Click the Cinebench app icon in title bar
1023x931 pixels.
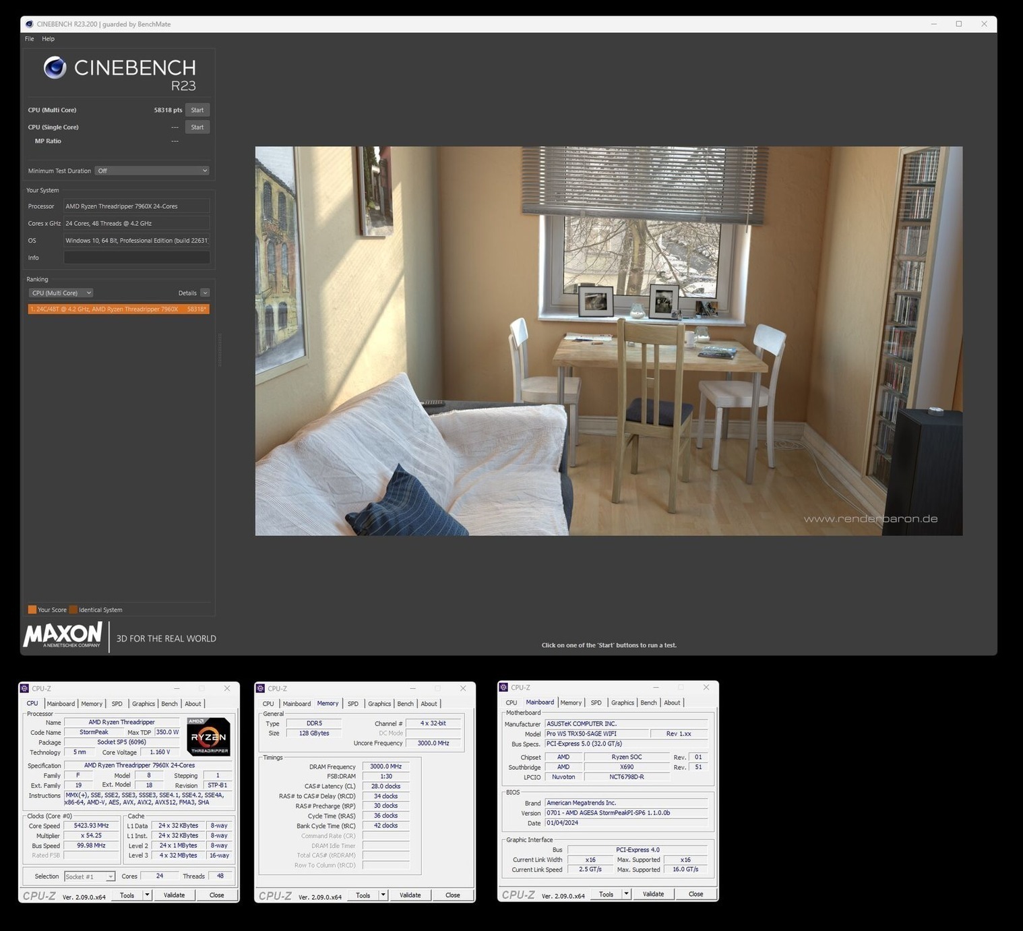(29, 24)
